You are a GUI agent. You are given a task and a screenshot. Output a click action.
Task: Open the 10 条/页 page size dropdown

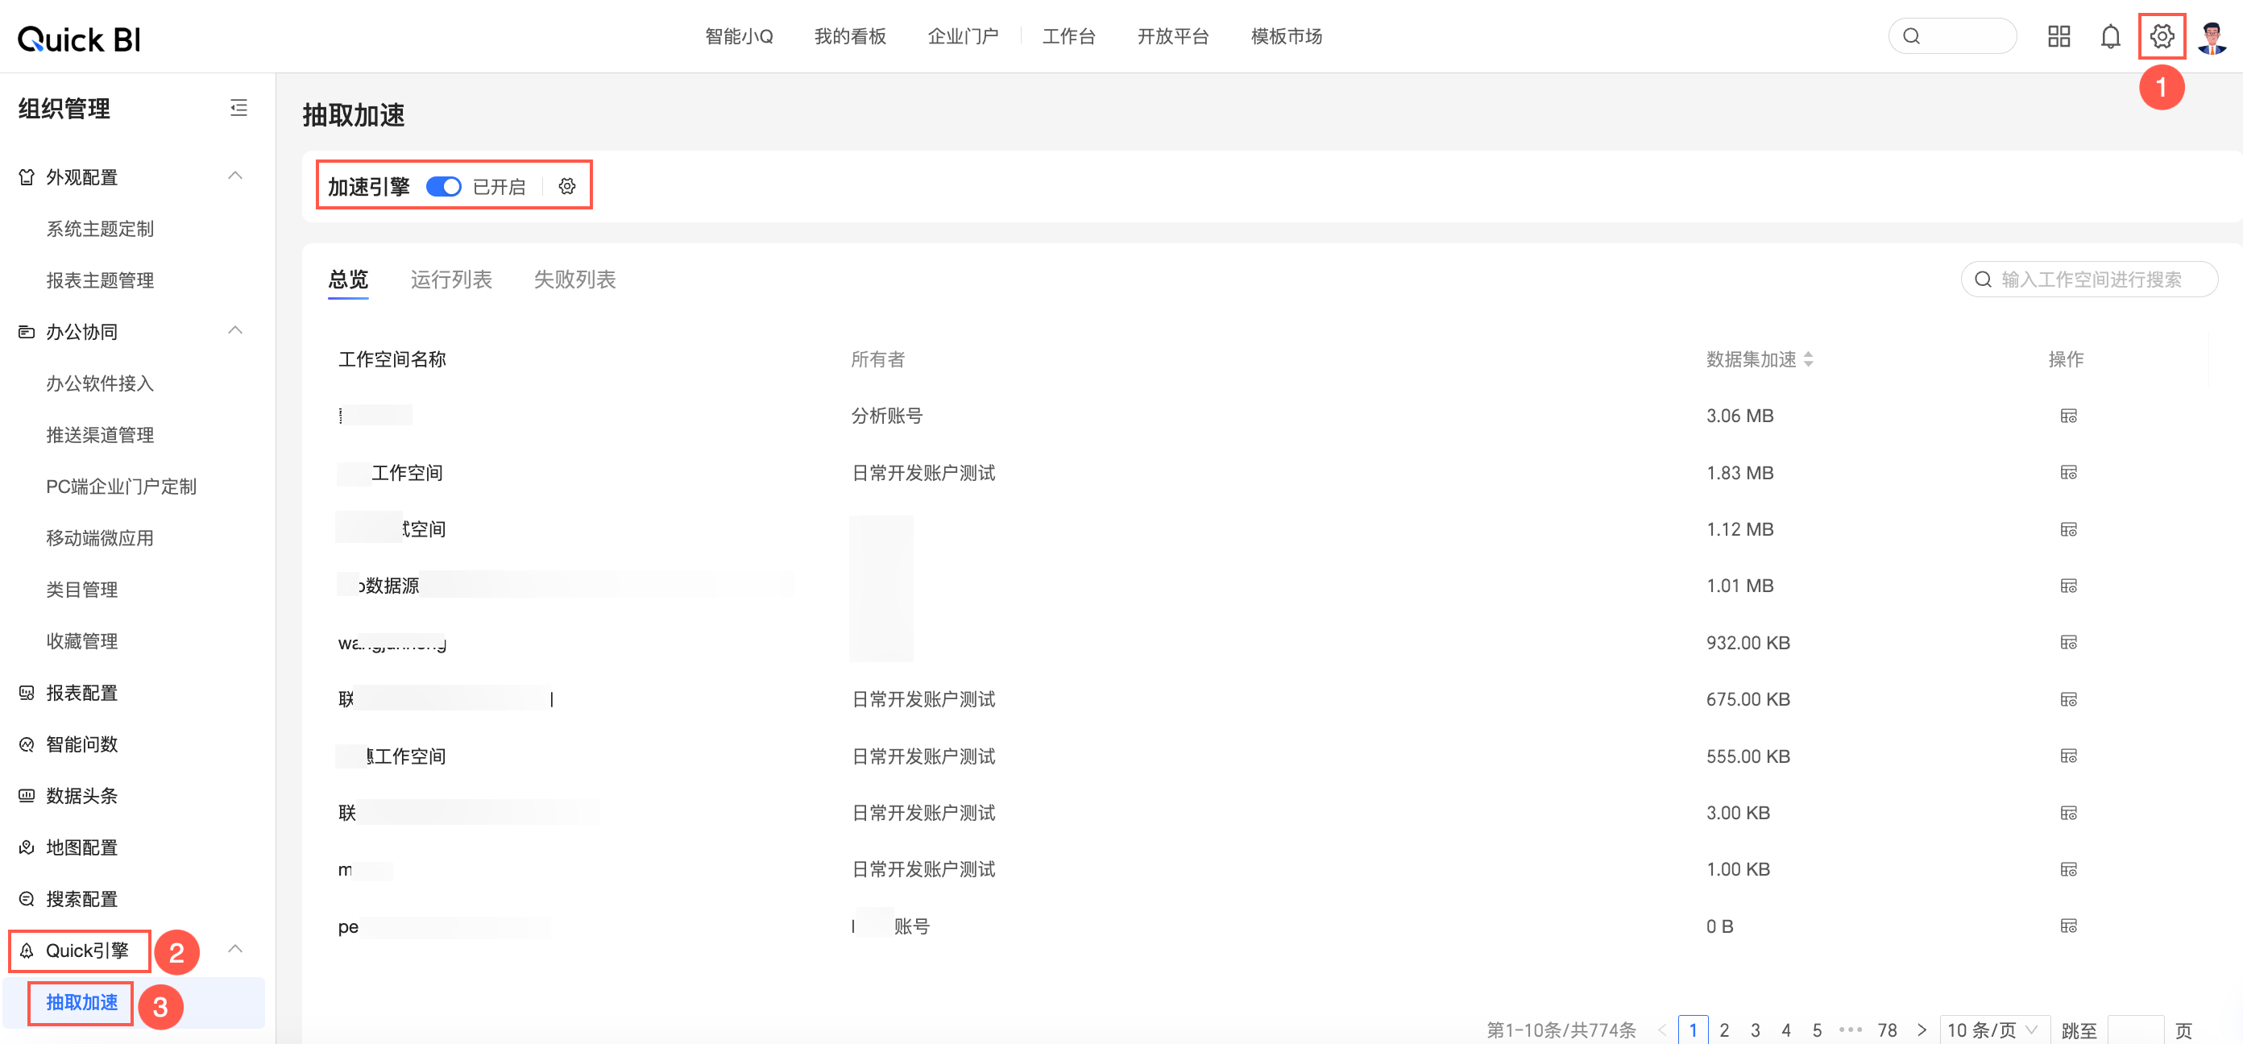point(1994,1030)
